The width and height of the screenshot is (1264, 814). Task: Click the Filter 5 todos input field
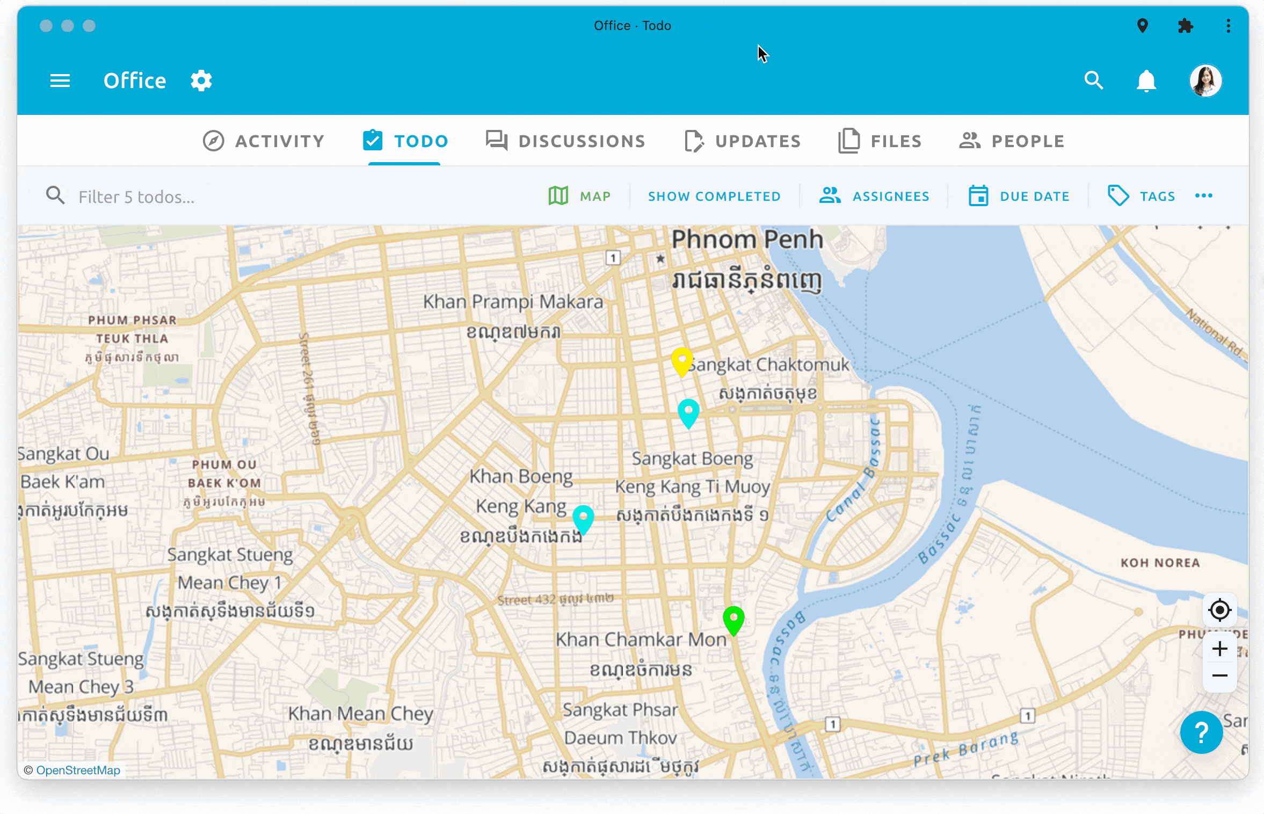215,197
